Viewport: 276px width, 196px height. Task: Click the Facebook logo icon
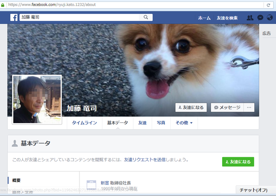(14, 17)
